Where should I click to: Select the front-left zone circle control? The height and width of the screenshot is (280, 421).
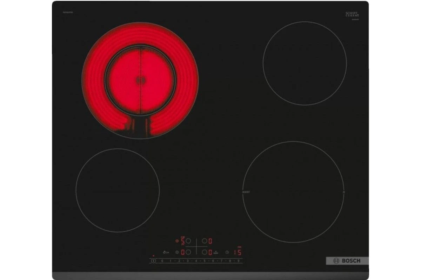(188, 252)
